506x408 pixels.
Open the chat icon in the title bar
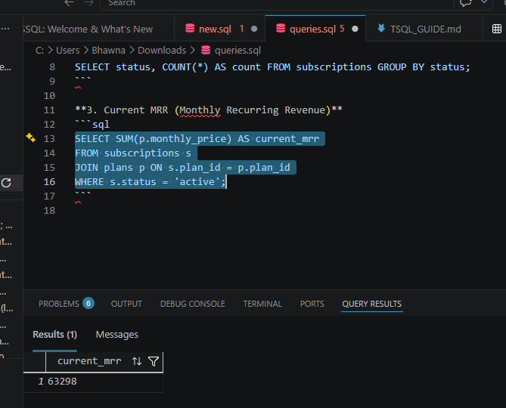point(465,3)
